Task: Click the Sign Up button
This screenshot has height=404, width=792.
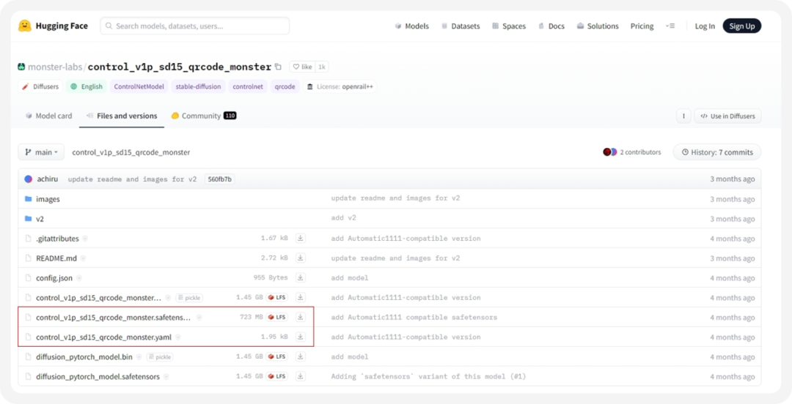Action: [x=741, y=26]
